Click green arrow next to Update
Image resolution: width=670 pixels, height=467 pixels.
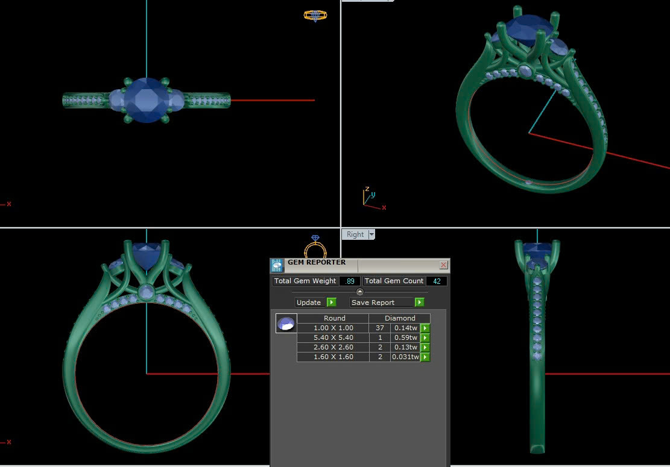click(331, 302)
